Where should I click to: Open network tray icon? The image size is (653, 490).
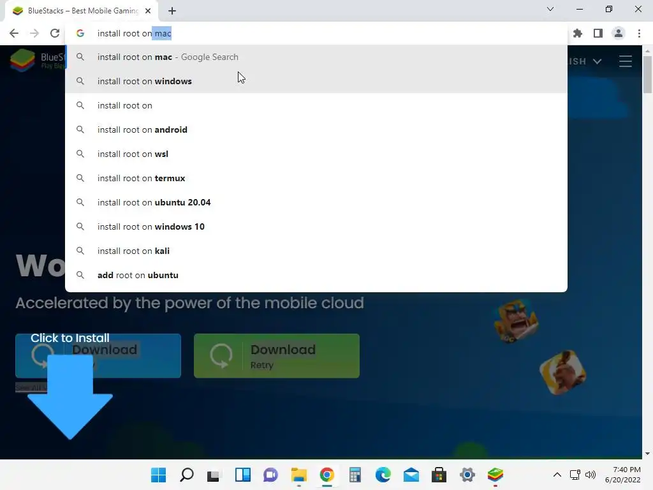tap(575, 475)
